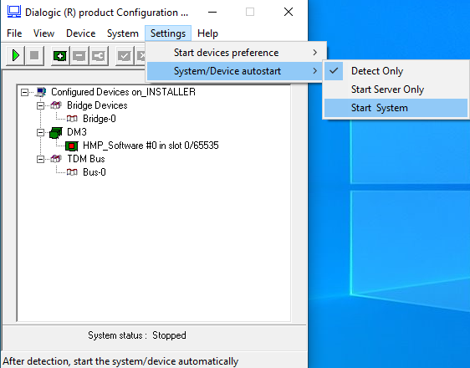The height and width of the screenshot is (368, 470).
Task: Click the gray Stop system toolbar icon
Action: 34,56
